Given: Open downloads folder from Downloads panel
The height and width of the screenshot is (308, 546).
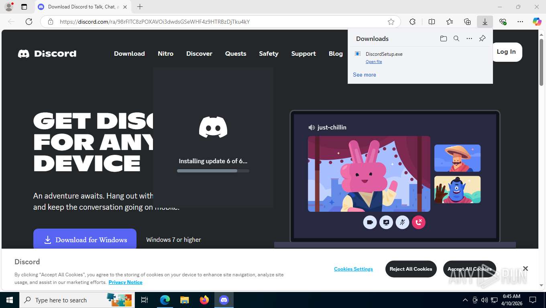Looking at the screenshot, I should coord(444,38).
